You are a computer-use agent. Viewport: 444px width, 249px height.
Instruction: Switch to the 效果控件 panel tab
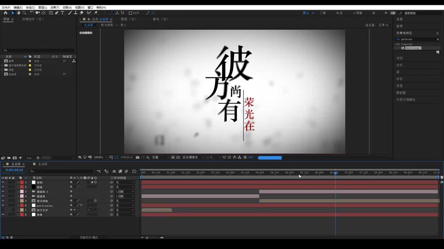point(33,19)
